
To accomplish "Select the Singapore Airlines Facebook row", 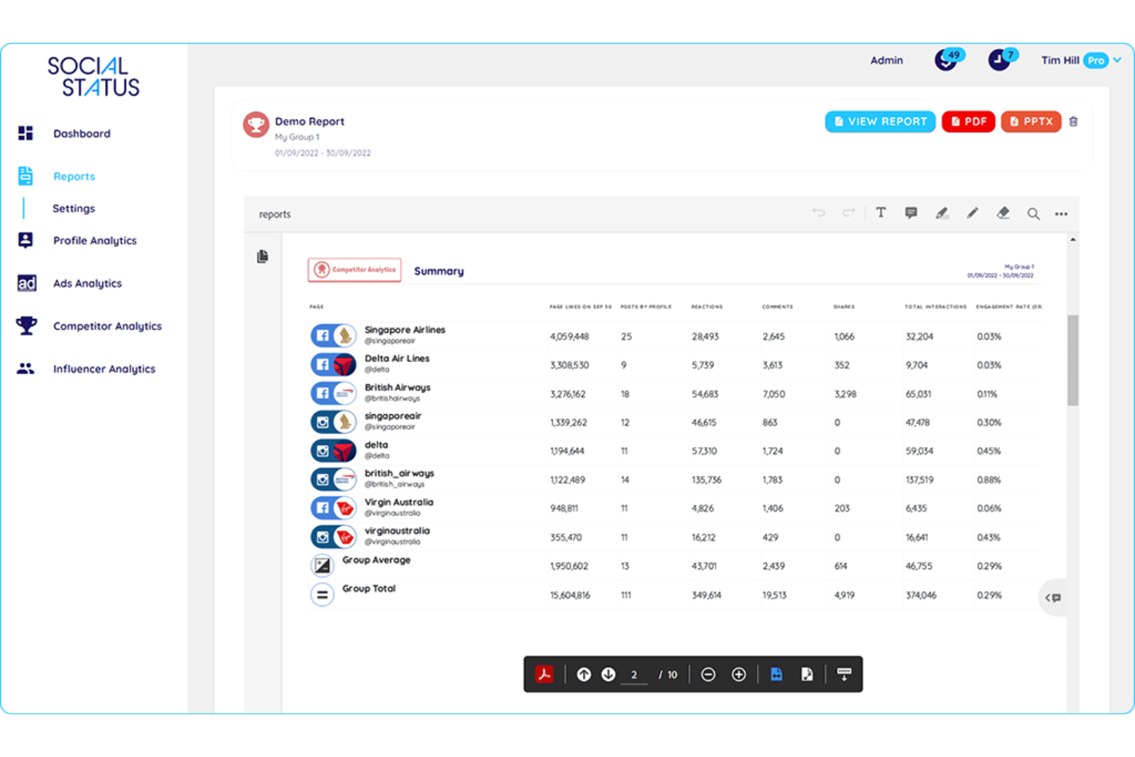I will (x=675, y=336).
